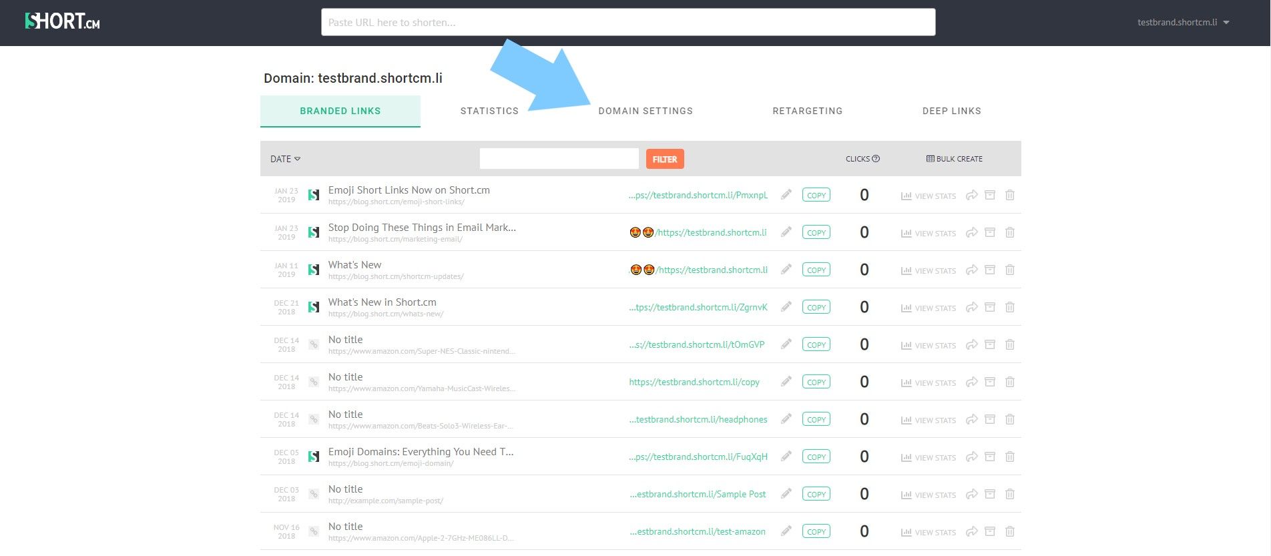
Task: Archive the tOmGVP link row
Action: point(991,344)
